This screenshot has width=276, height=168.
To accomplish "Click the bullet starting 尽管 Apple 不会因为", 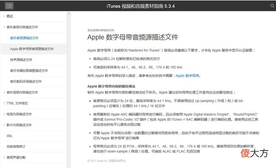I will [176, 135].
